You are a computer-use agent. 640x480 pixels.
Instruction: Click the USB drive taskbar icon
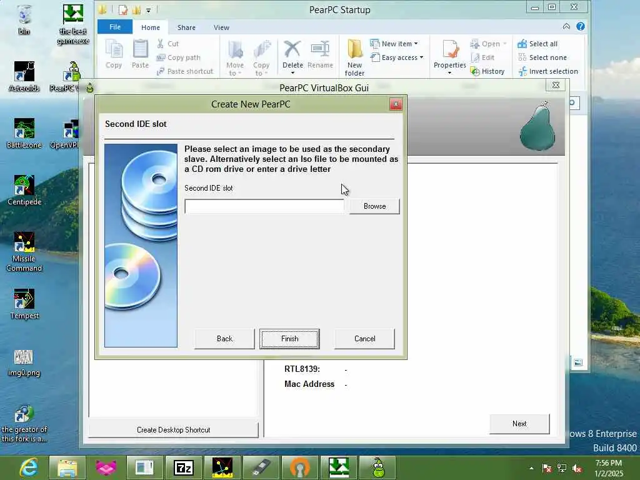click(261, 467)
